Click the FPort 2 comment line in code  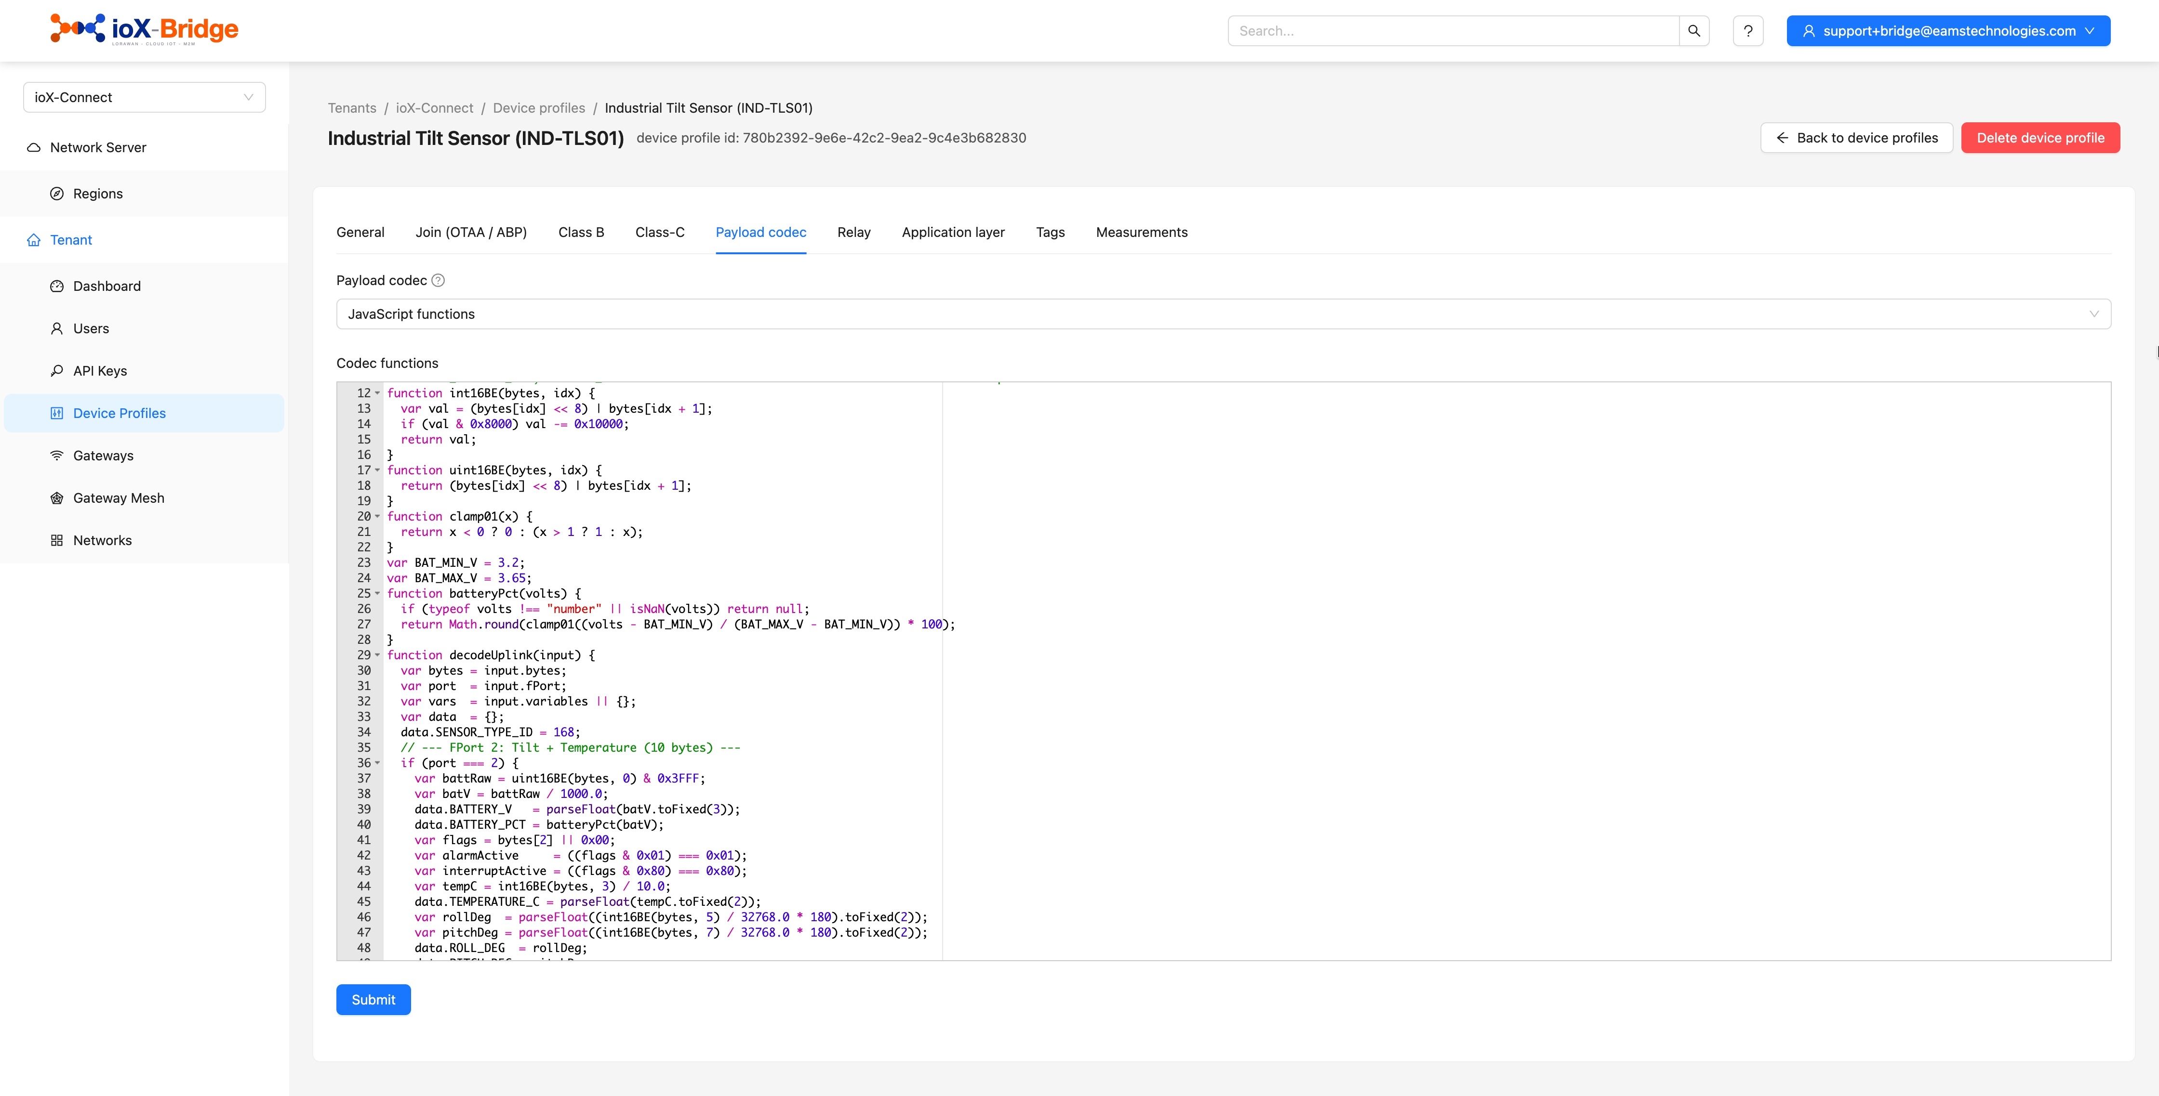pyautogui.click(x=570, y=748)
